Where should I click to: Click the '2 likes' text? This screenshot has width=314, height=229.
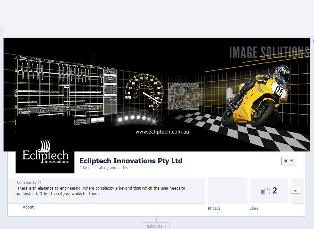point(85,168)
